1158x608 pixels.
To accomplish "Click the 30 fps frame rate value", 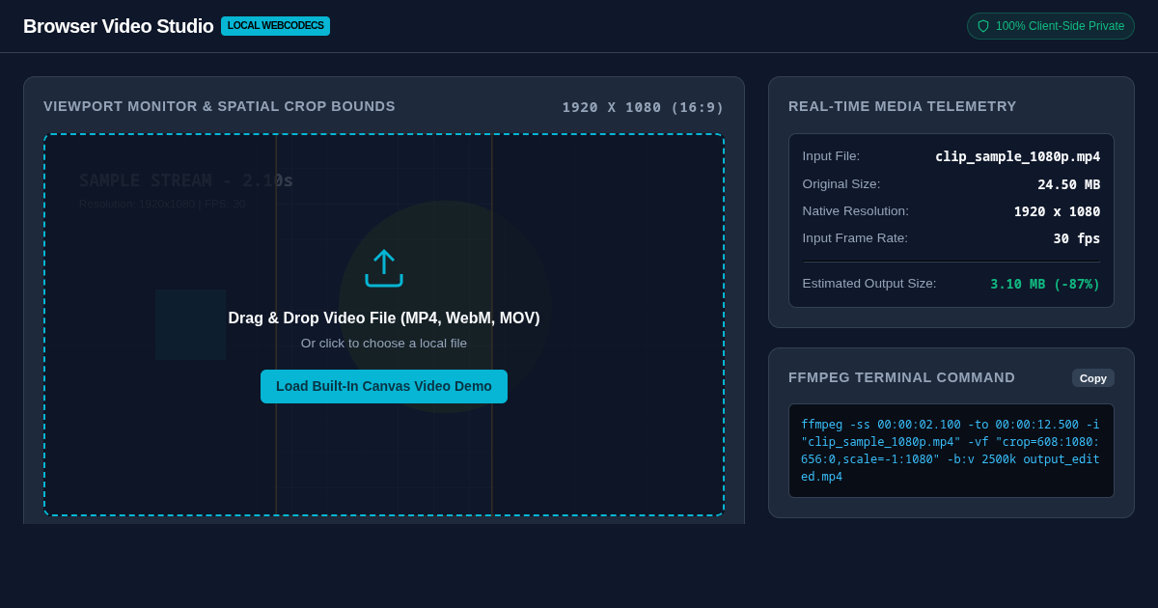I will pyautogui.click(x=1077, y=238).
